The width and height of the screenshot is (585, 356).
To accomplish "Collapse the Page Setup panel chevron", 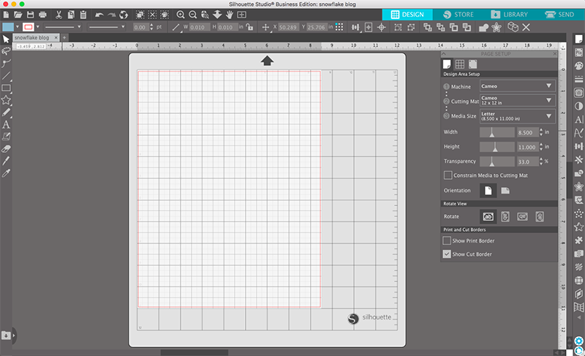I will pos(444,54).
